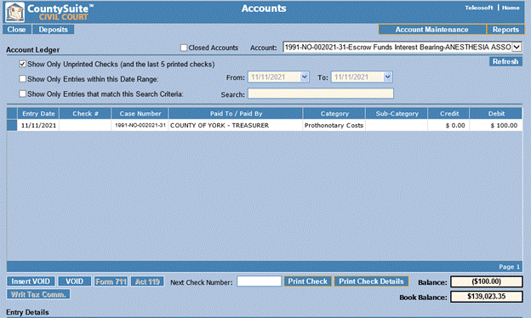Go to the Home link

[511, 8]
